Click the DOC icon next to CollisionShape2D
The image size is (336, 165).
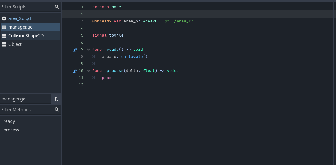(4, 36)
